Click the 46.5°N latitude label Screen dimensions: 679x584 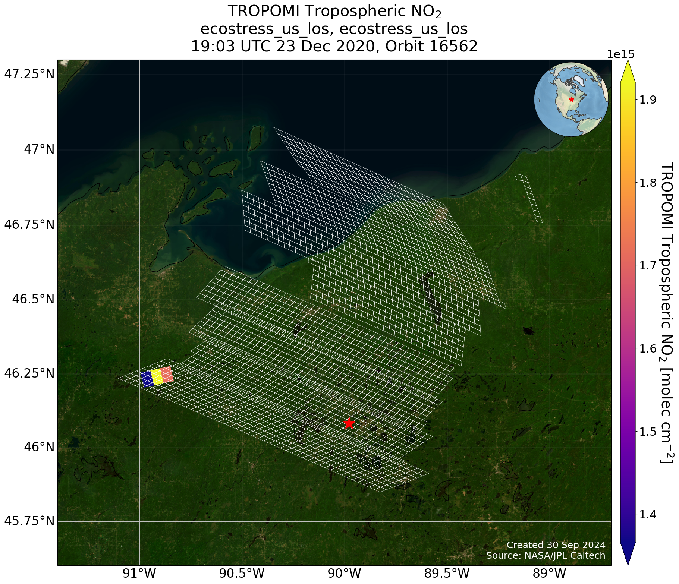(x=33, y=300)
